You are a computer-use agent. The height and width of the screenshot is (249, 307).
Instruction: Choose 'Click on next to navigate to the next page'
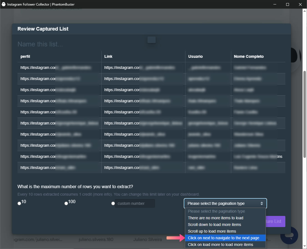coord(225,238)
